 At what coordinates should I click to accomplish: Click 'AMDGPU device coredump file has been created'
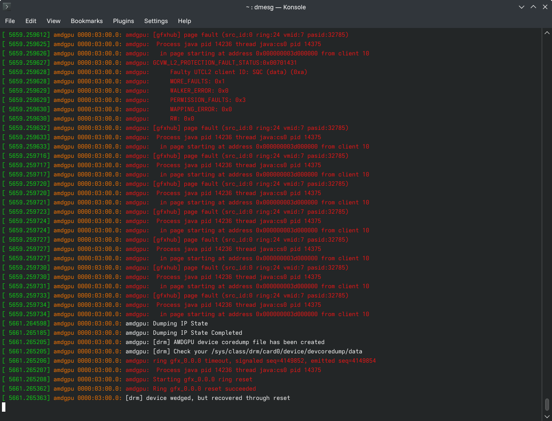tap(249, 342)
